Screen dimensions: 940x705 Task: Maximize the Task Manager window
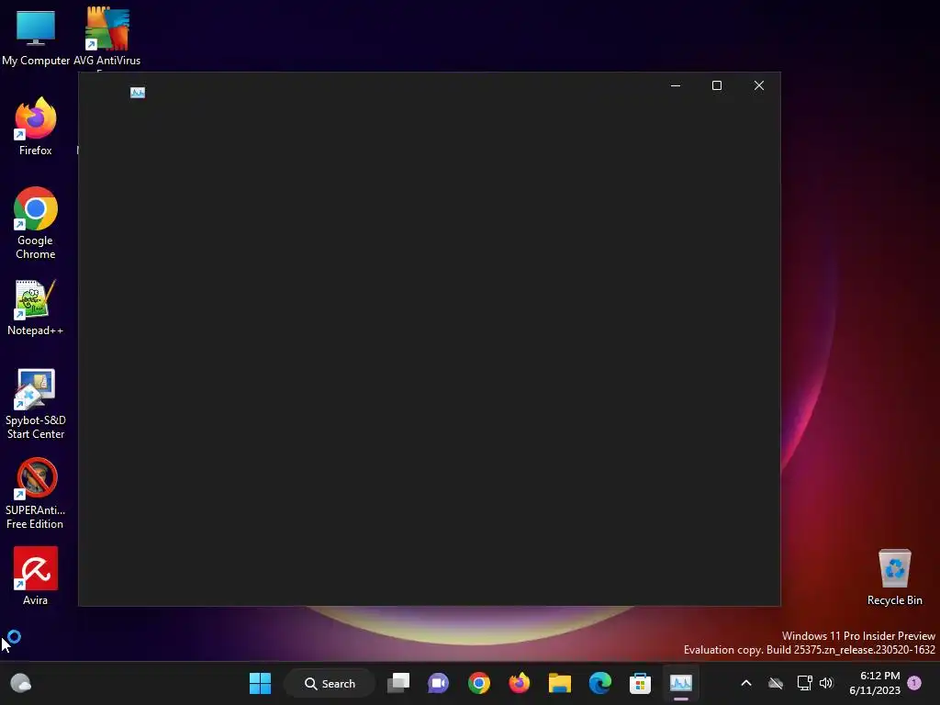click(x=717, y=85)
